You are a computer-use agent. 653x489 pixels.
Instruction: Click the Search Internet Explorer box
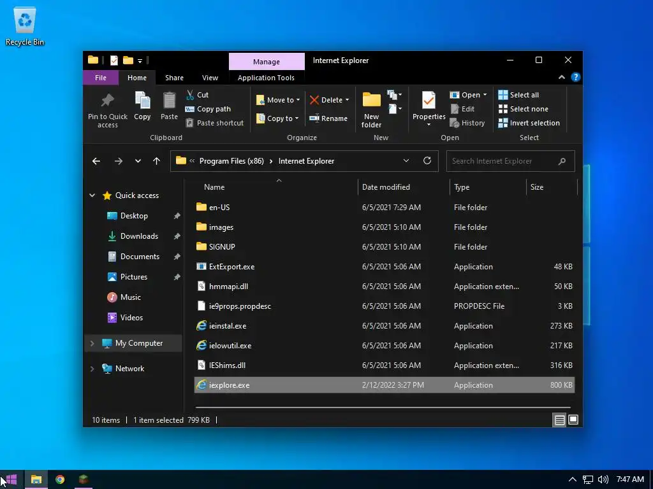point(511,161)
